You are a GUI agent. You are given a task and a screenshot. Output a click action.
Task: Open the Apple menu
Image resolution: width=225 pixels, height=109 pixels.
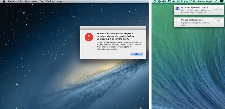tap(4, 1)
